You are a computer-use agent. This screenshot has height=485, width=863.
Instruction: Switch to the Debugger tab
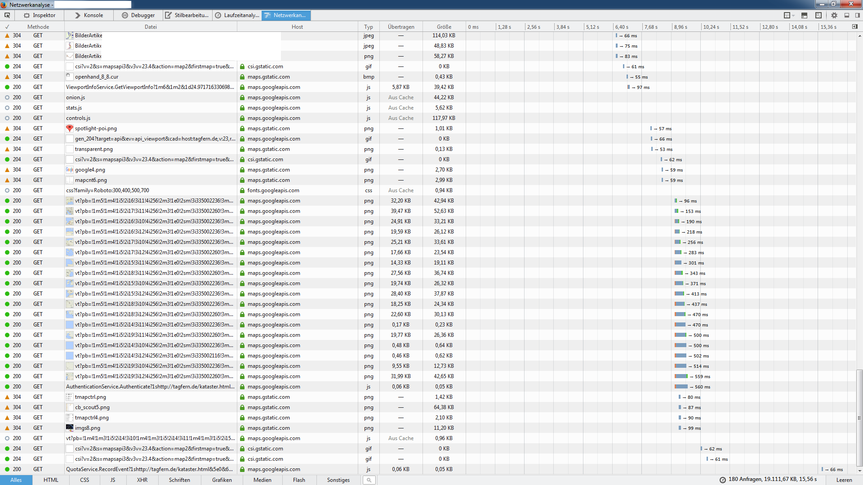[138, 15]
